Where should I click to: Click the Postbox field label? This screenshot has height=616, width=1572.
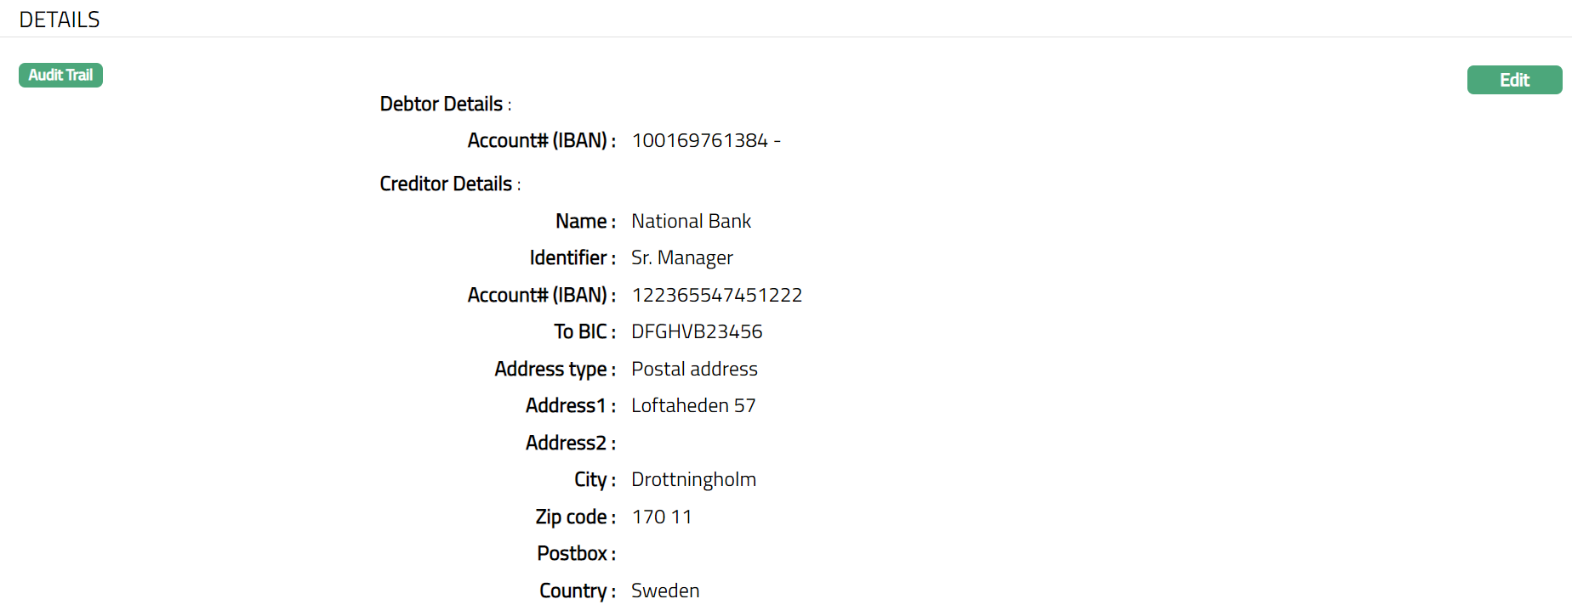pos(573,554)
